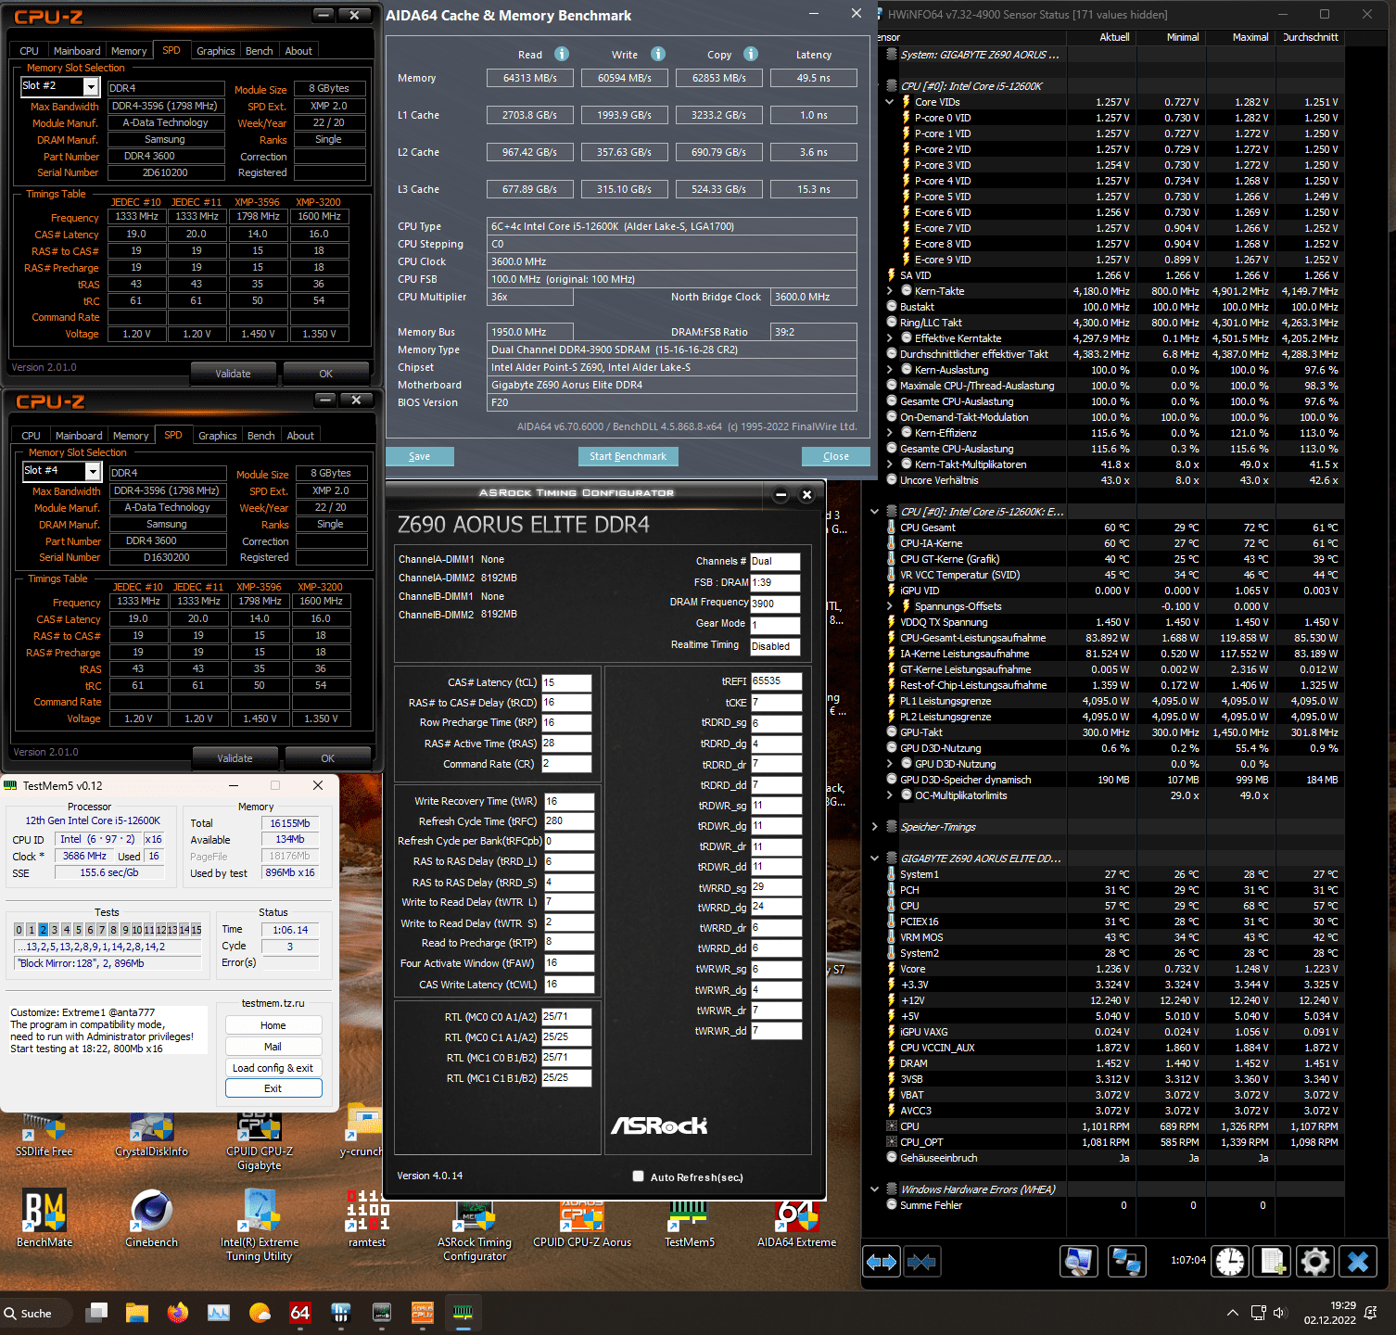Expand Kern-Auslastung row in HWiNFO

click(x=890, y=370)
